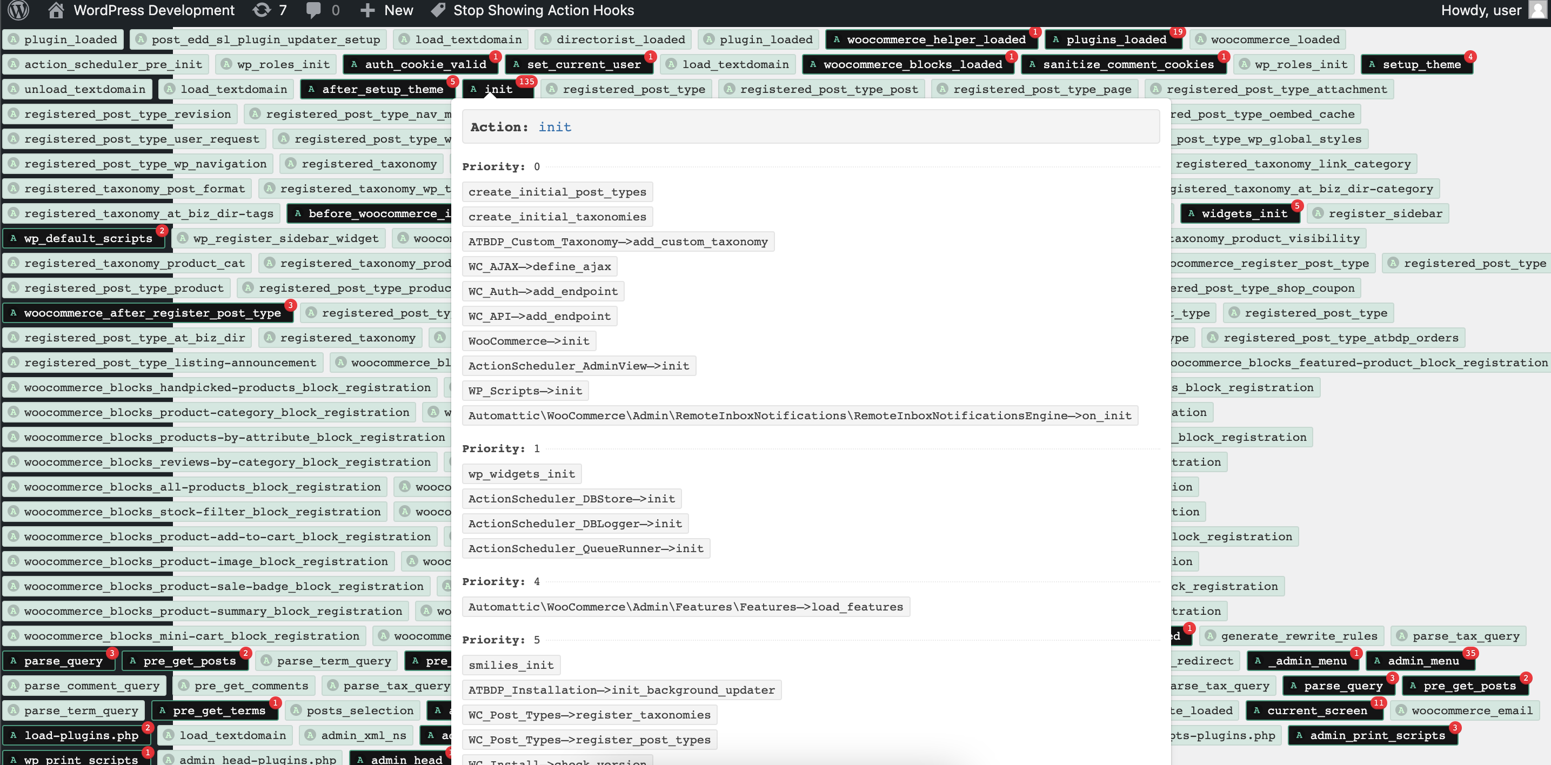This screenshot has width=1551, height=765.
Task: Click WC_Post_Types->register_taxonomies callback
Action: [590, 714]
